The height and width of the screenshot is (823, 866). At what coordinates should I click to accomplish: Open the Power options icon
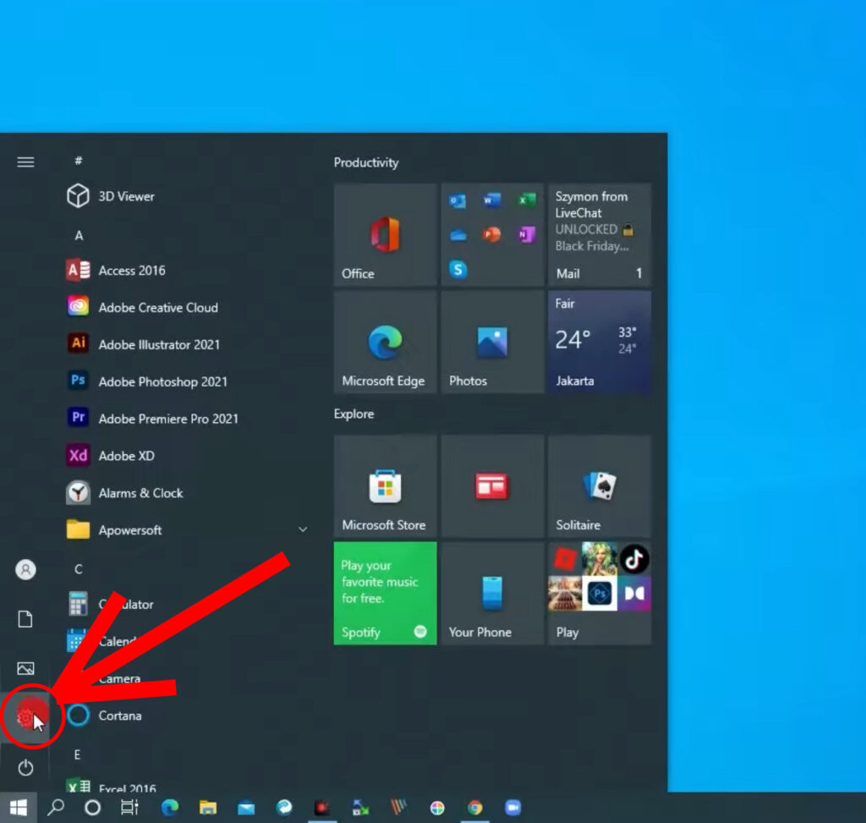point(25,768)
